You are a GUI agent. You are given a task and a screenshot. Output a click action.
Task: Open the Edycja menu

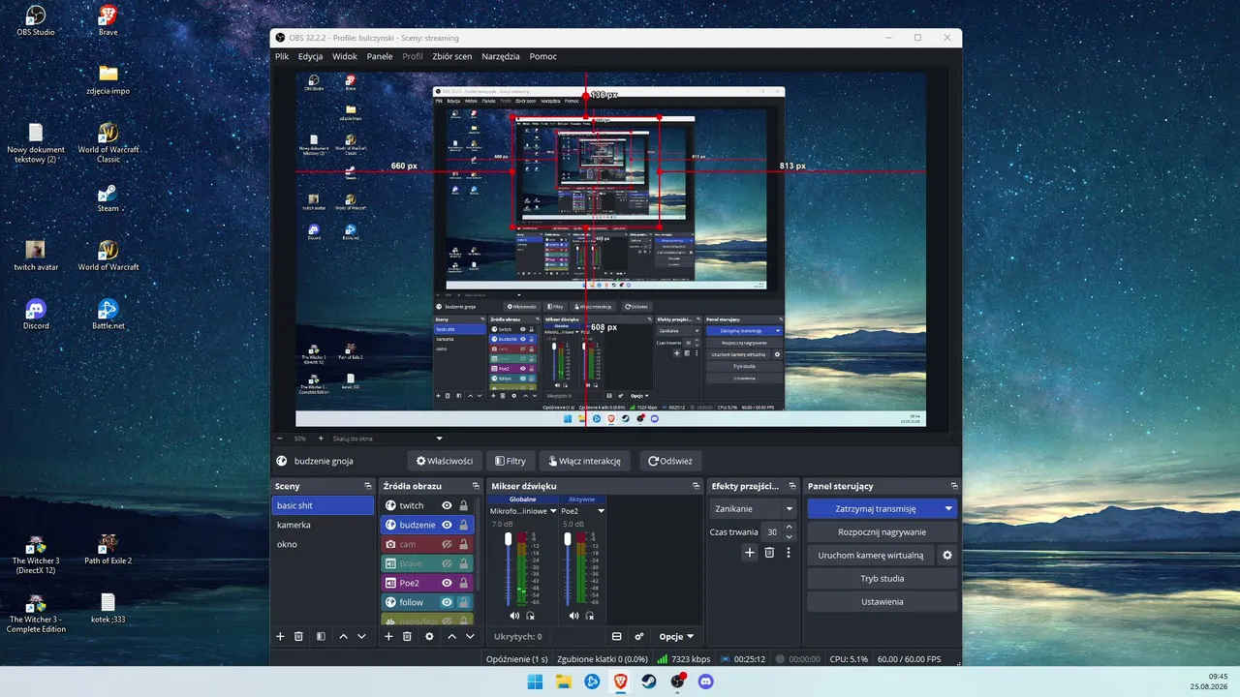click(x=310, y=56)
